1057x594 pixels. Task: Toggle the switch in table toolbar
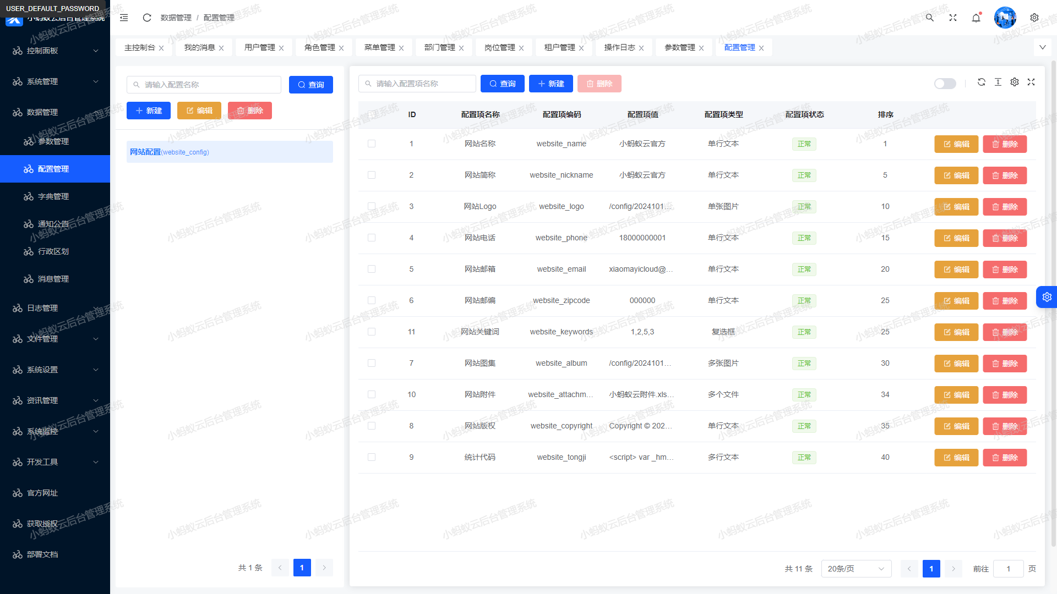click(x=945, y=84)
